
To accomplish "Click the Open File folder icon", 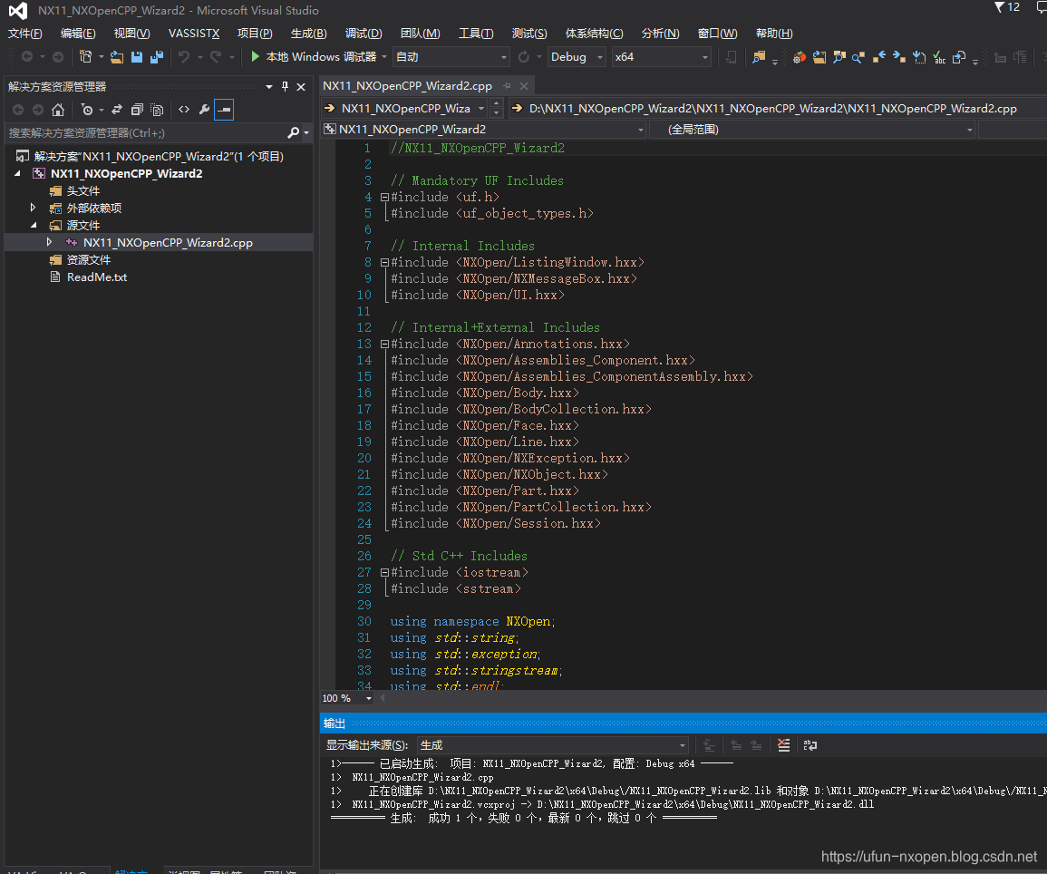I will 117,57.
